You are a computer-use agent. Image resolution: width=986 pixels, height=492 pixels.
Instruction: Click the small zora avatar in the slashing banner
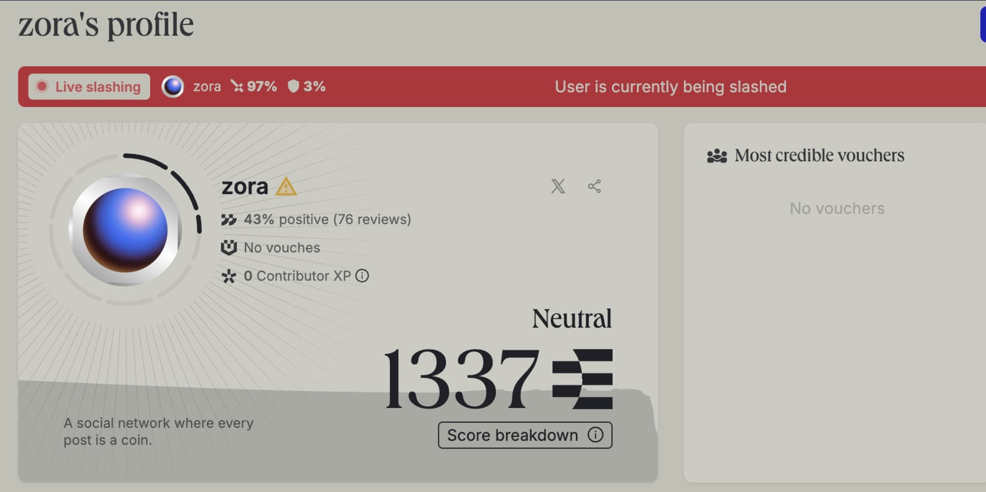point(173,86)
